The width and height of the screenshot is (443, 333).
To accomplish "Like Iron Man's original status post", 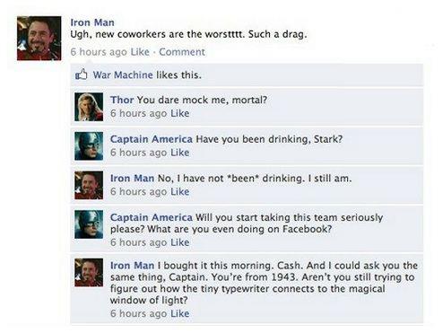I will pos(140,52).
